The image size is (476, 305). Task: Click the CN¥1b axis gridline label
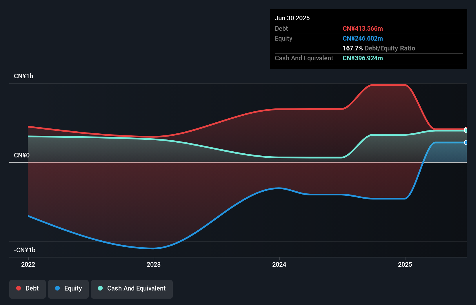pyautogui.click(x=23, y=76)
